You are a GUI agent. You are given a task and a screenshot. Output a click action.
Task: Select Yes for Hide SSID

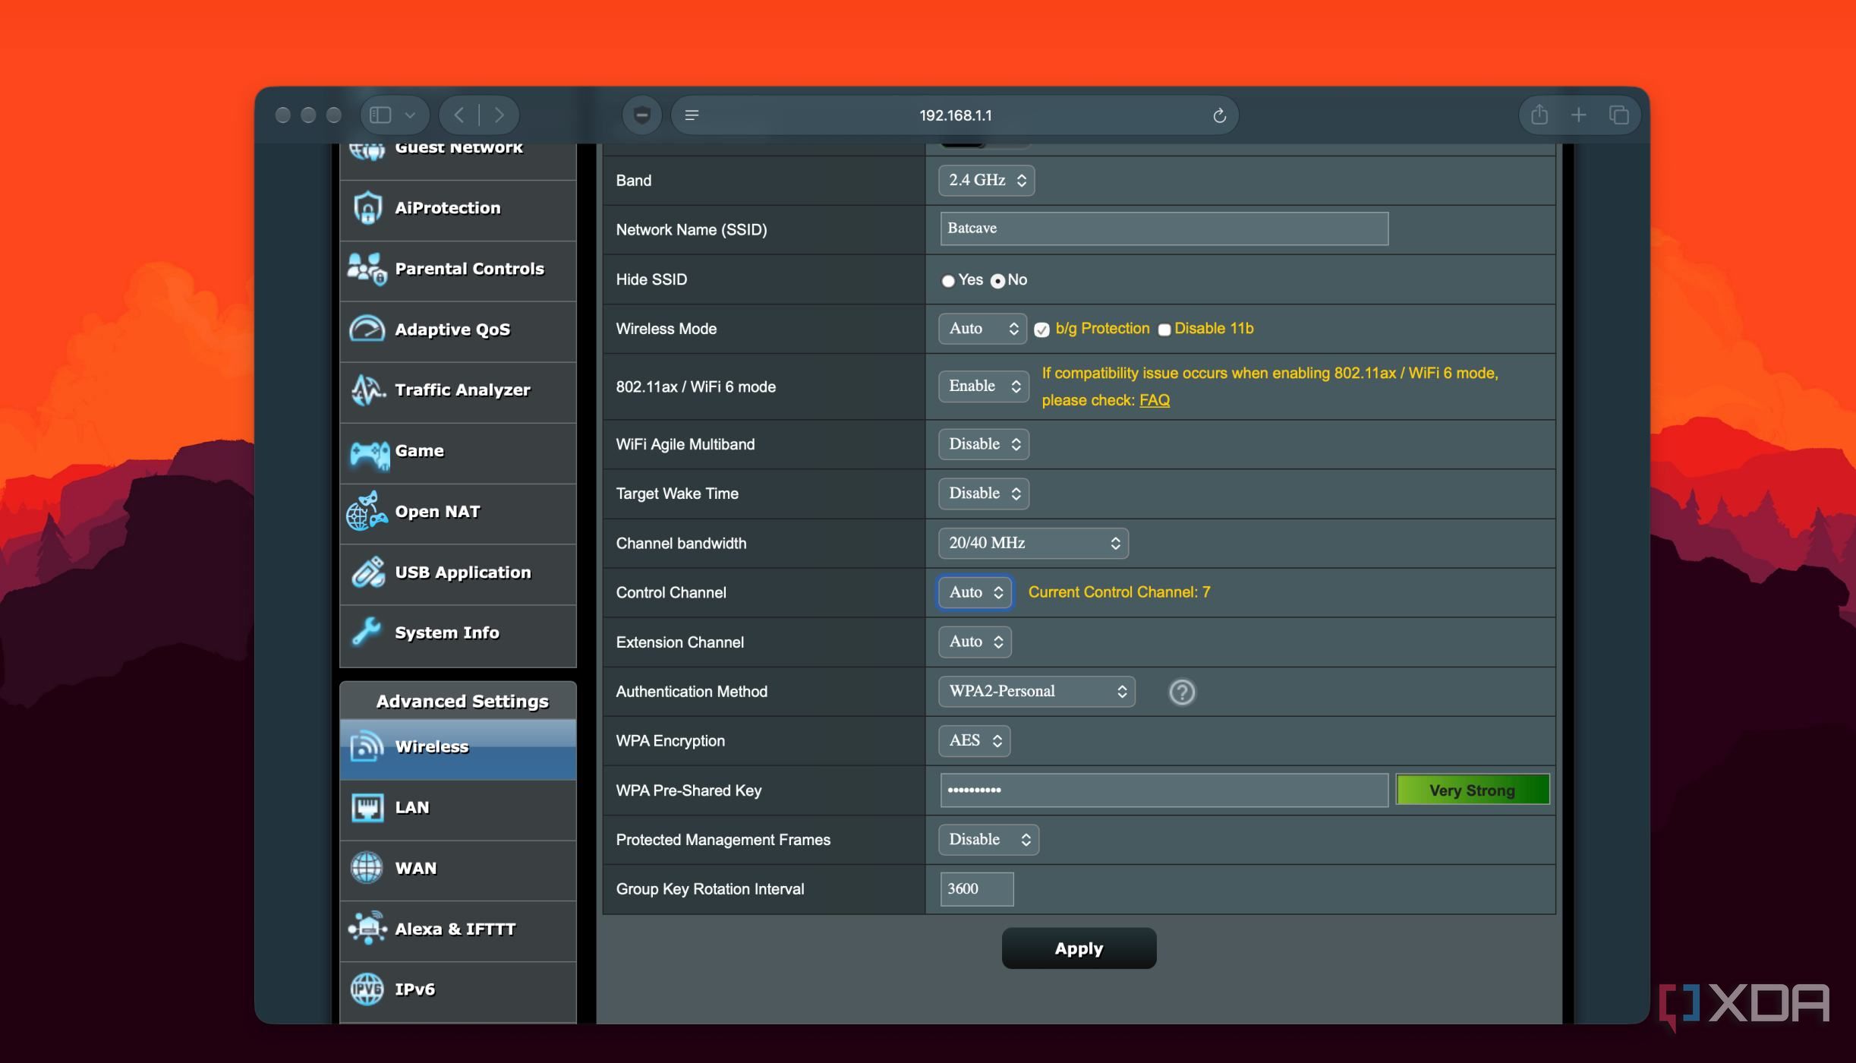[947, 281]
